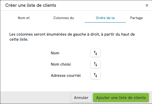
Task: Switch to the Colonnes du tab
Action: click(x=63, y=18)
